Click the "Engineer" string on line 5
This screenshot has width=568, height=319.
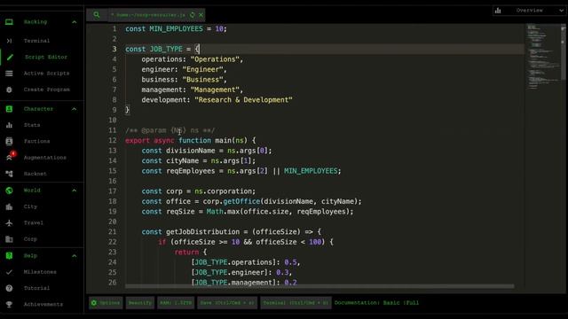(x=202, y=69)
